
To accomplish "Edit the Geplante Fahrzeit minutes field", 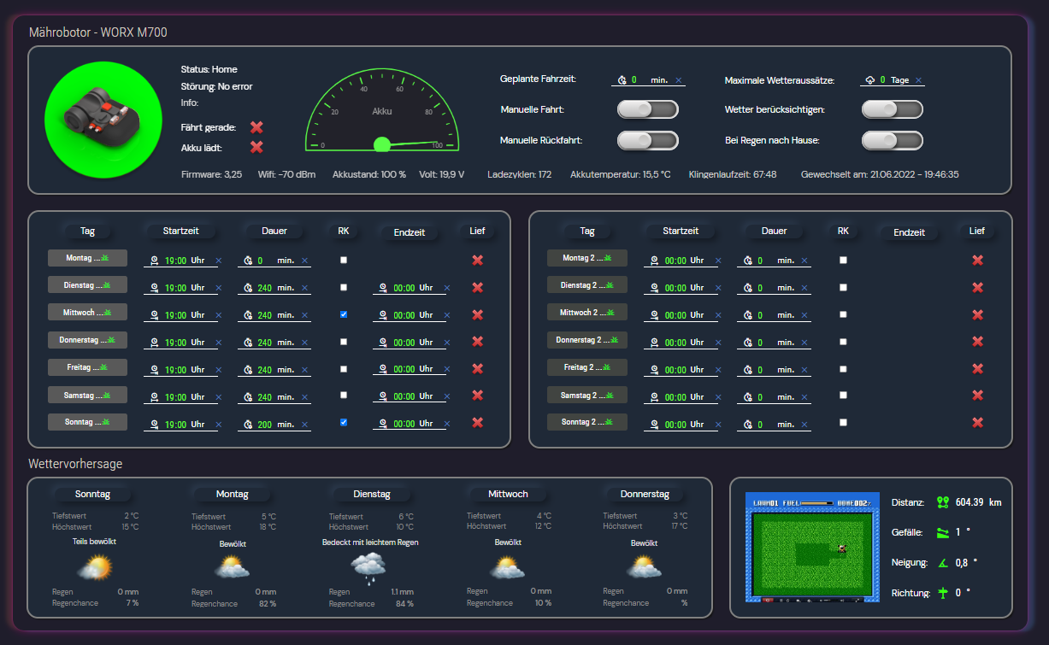I will [x=649, y=80].
